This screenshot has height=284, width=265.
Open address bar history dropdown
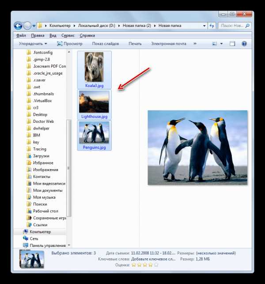click(x=204, y=26)
